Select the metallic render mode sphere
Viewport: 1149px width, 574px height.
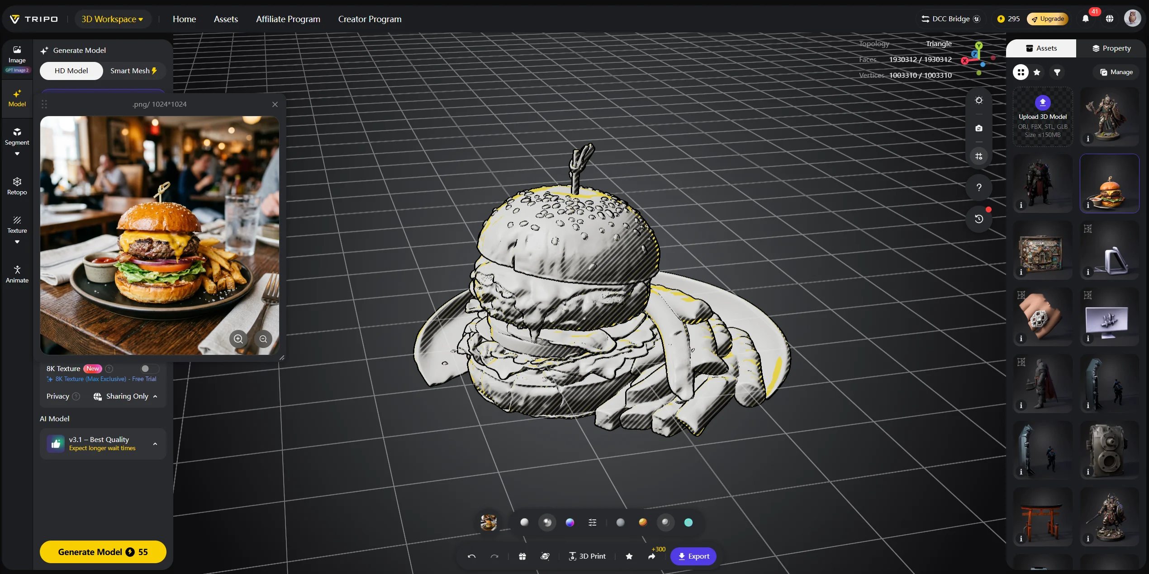(x=547, y=522)
